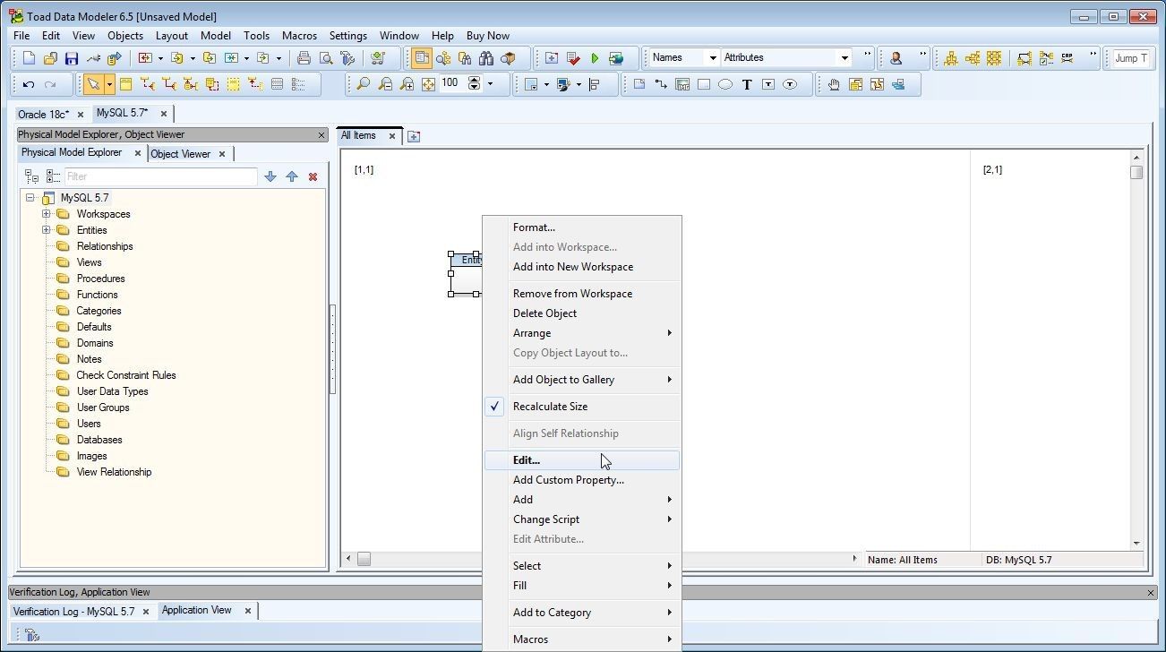
Task: Click the Move Down arrow in explorer
Action: coord(270,176)
